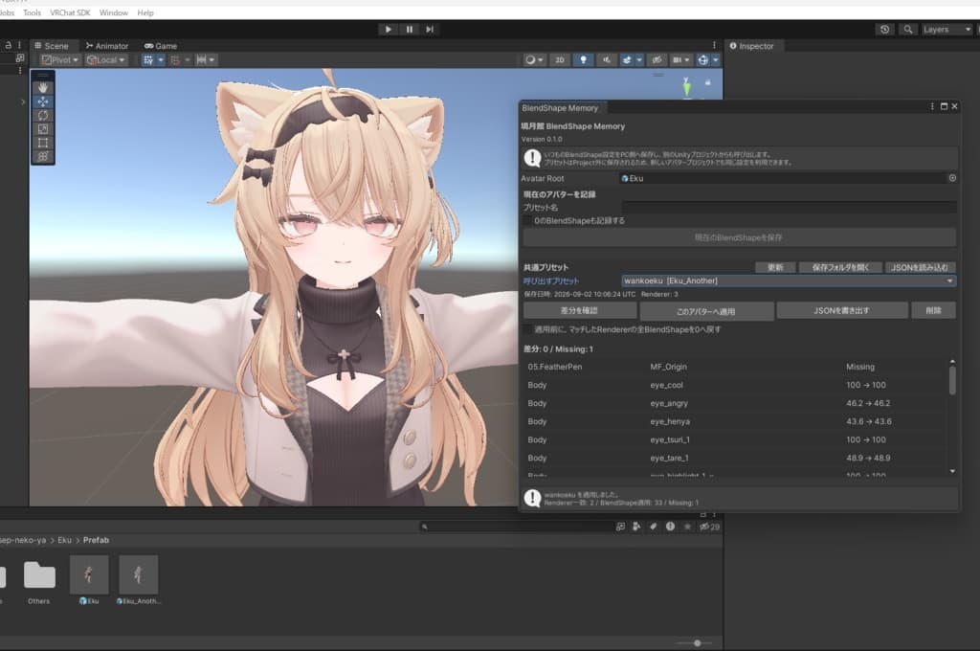The width and height of the screenshot is (980, 651).
Task: Open the Window menu
Action: (114, 12)
